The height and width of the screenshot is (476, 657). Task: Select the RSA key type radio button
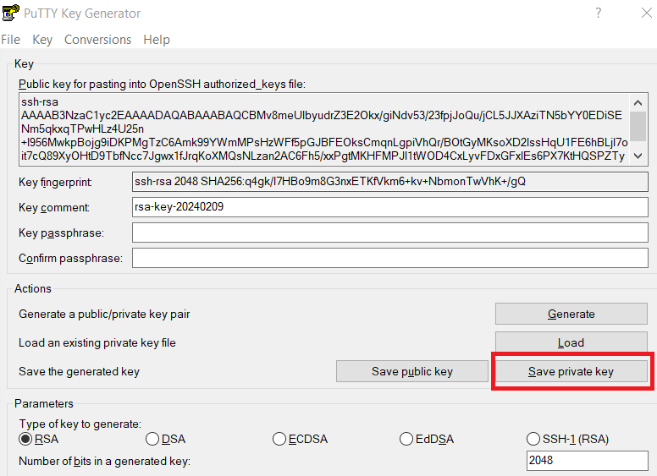point(26,439)
